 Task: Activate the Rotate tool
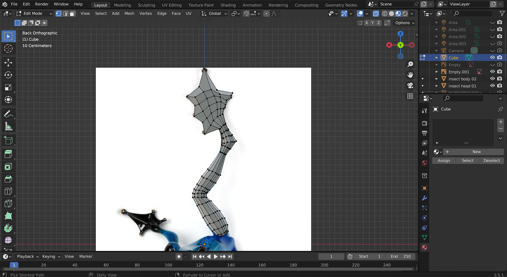[8, 75]
